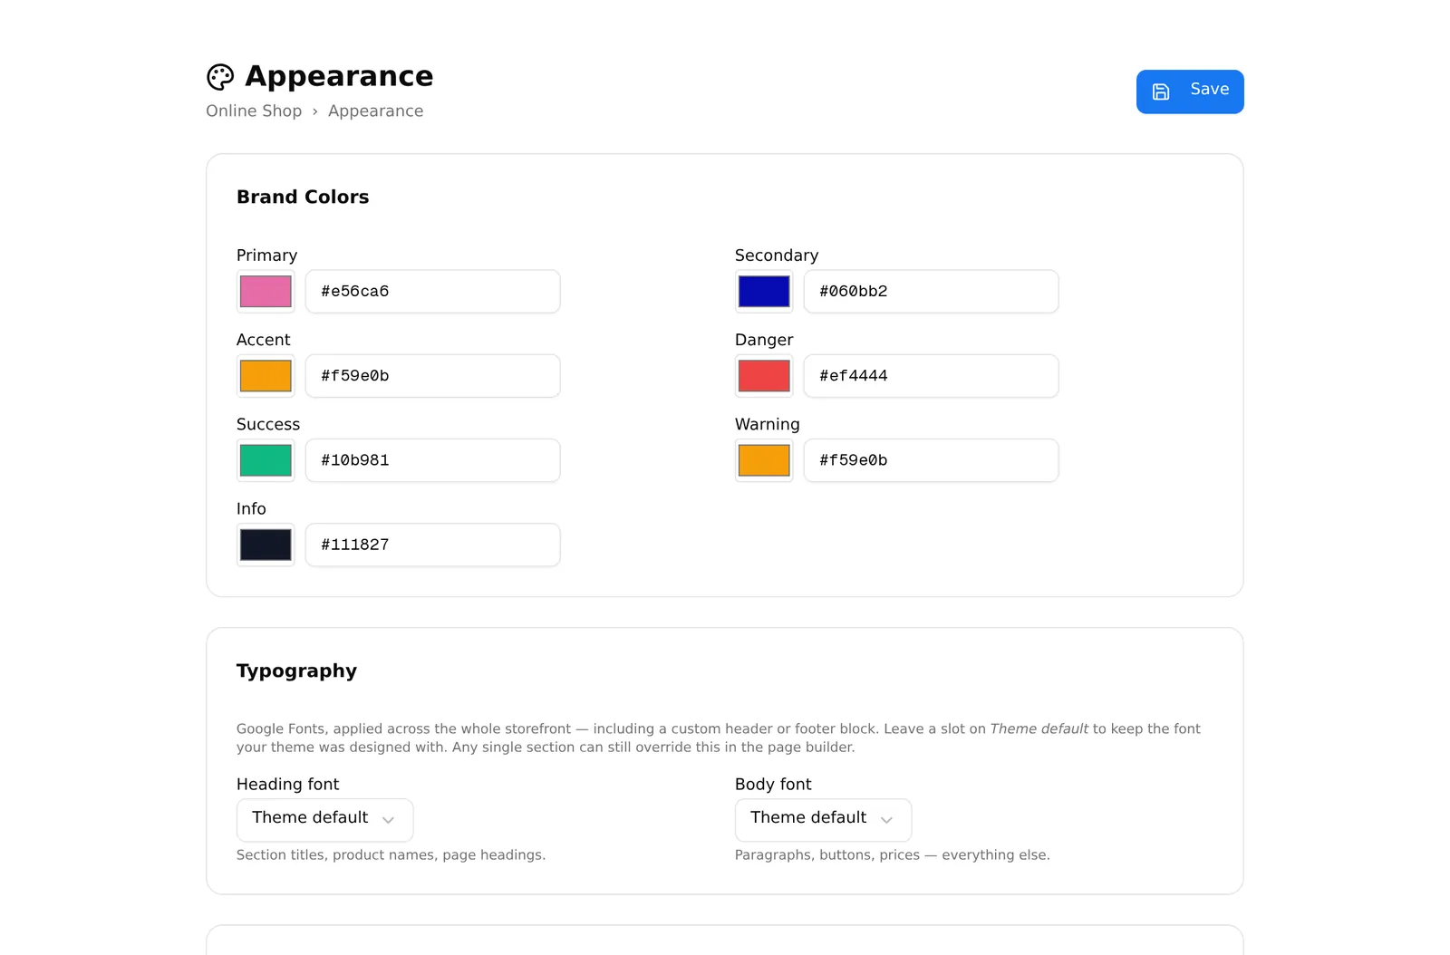Expand the Heading font dropdown
The width and height of the screenshot is (1450, 955).
pos(325,820)
